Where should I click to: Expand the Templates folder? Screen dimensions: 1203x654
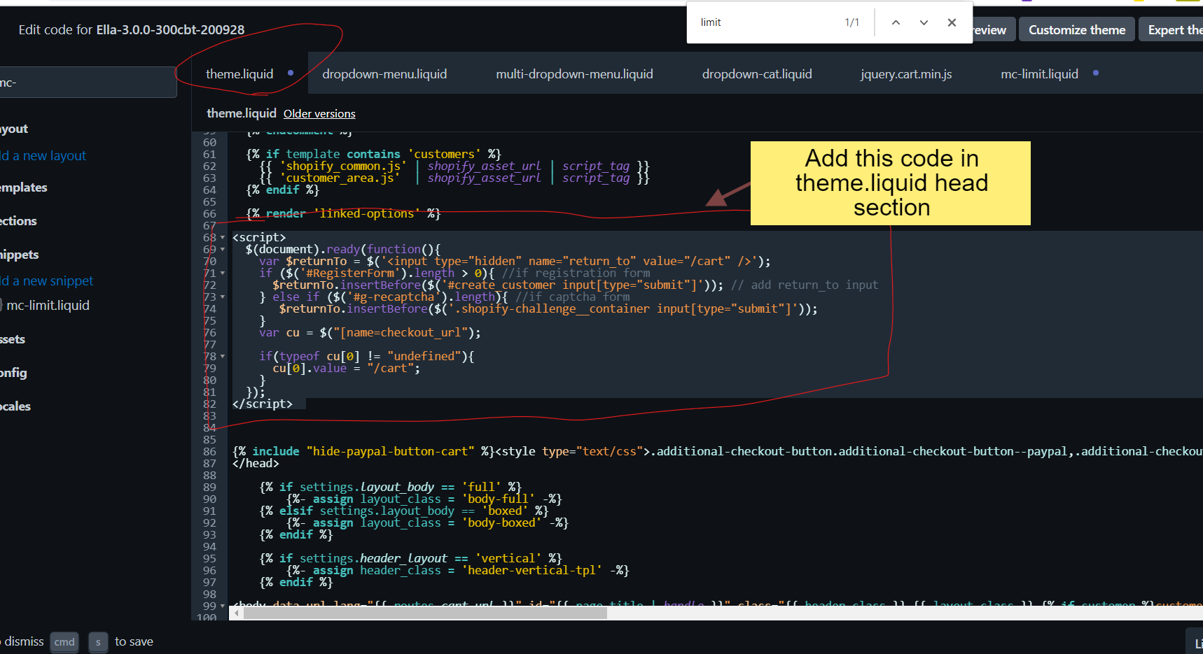[x=24, y=187]
